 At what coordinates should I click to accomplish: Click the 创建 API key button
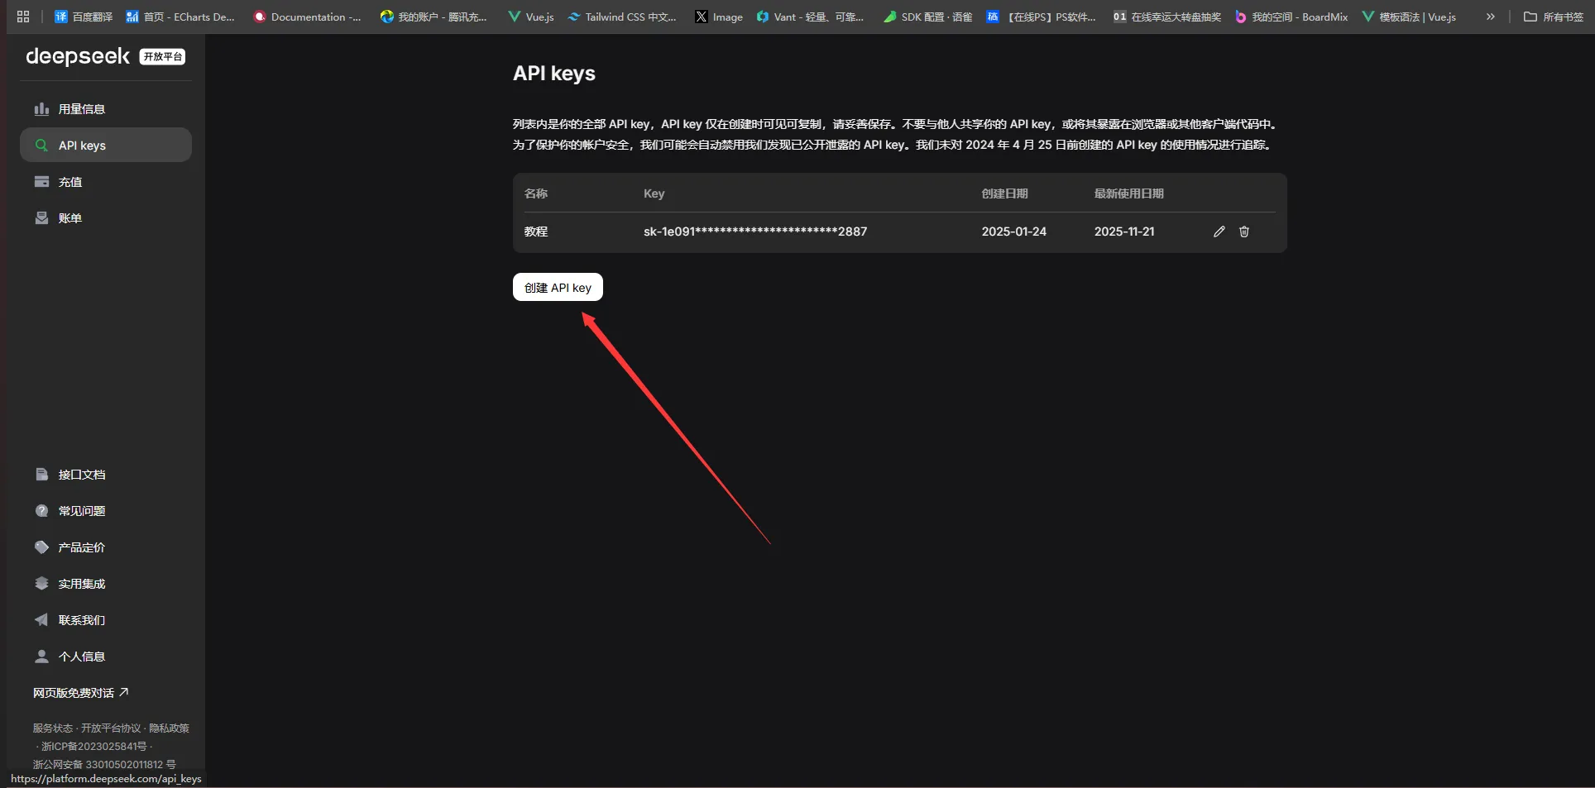click(557, 287)
